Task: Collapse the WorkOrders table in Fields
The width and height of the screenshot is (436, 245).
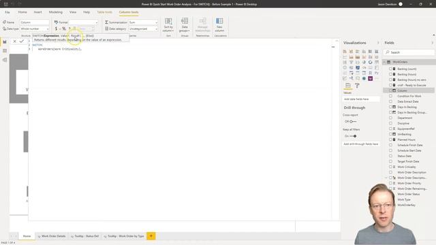Action: 384,62
